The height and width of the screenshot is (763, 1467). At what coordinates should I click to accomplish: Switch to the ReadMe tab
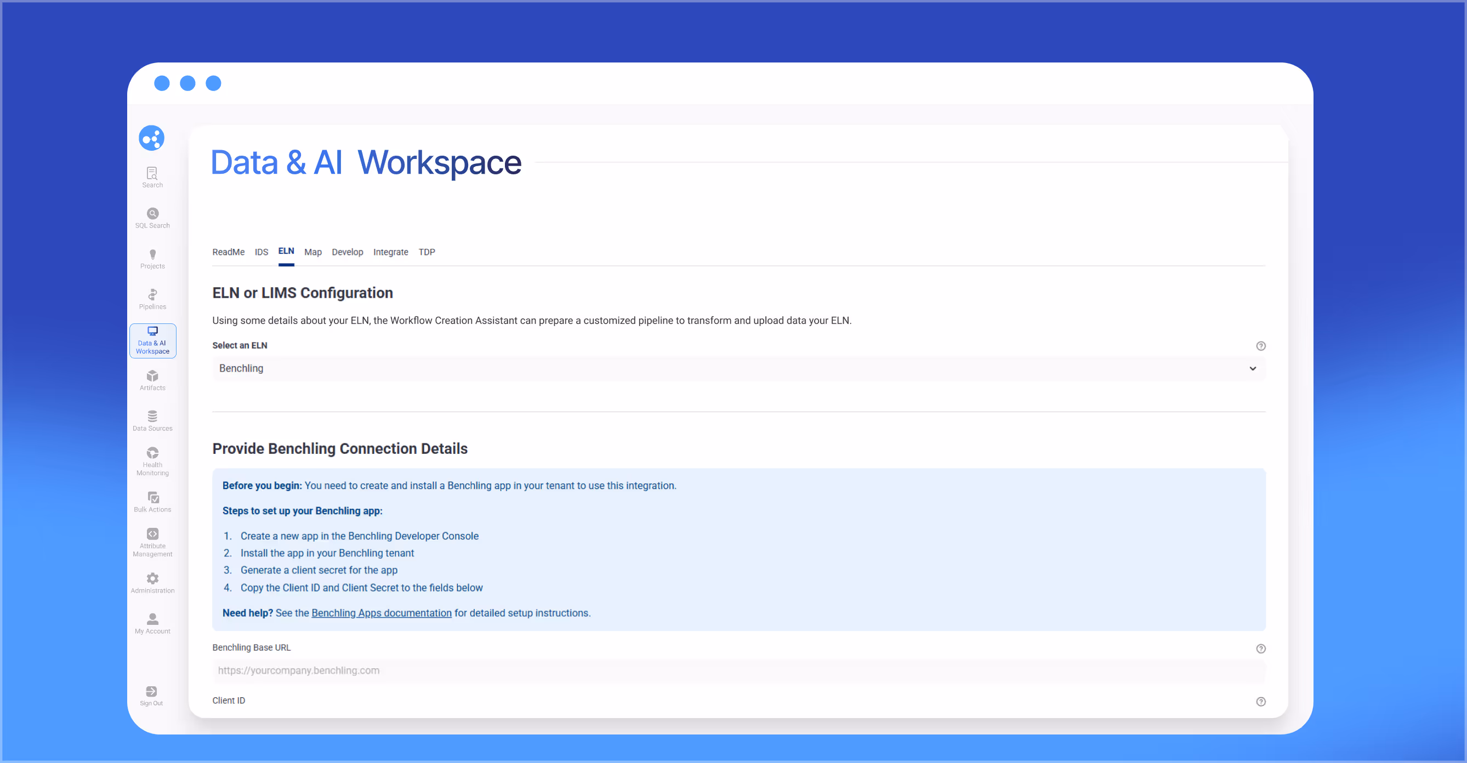229,252
